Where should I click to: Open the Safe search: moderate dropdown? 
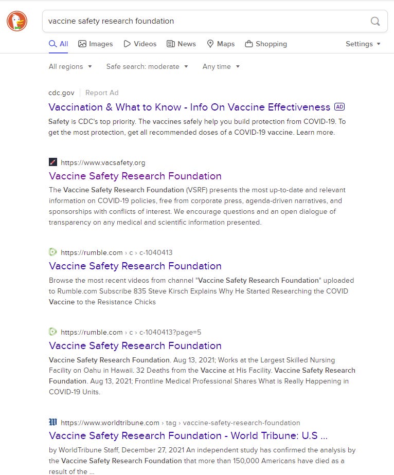click(x=147, y=66)
